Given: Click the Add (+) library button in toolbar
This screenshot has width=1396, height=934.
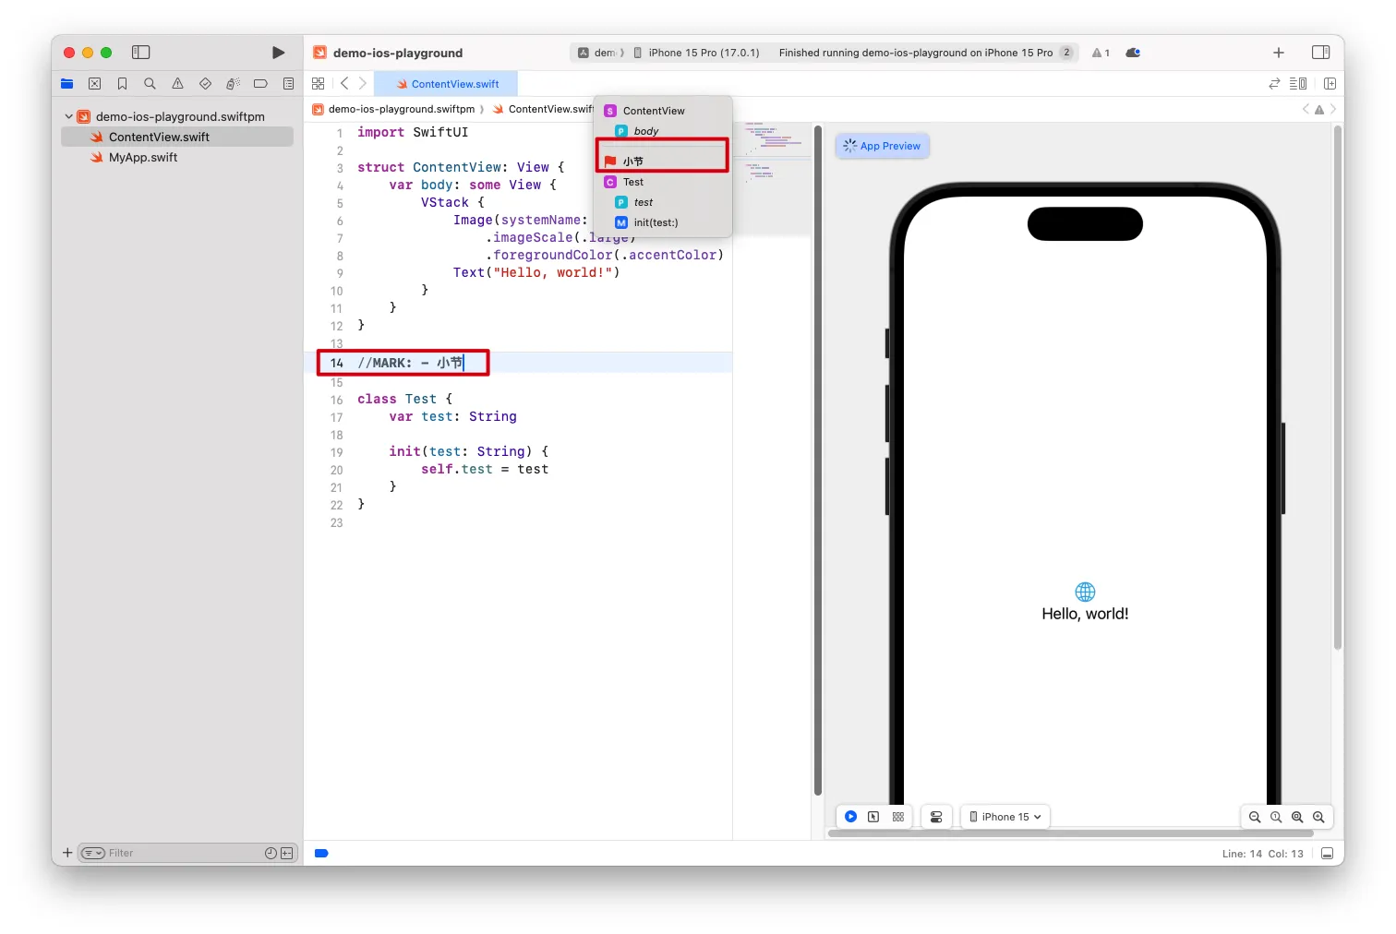Looking at the screenshot, I should (1278, 53).
